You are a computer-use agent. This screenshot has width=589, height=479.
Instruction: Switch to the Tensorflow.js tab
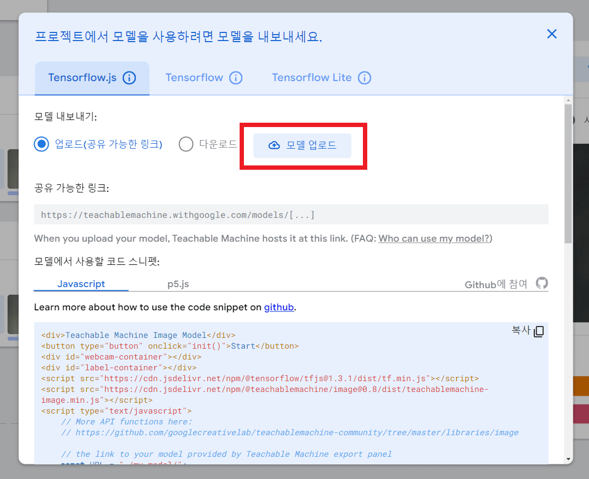[92, 78]
